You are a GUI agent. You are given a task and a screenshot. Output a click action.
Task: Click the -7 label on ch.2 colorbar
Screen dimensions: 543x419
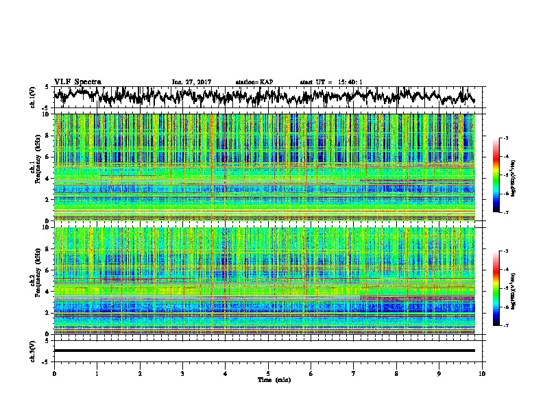click(x=505, y=325)
